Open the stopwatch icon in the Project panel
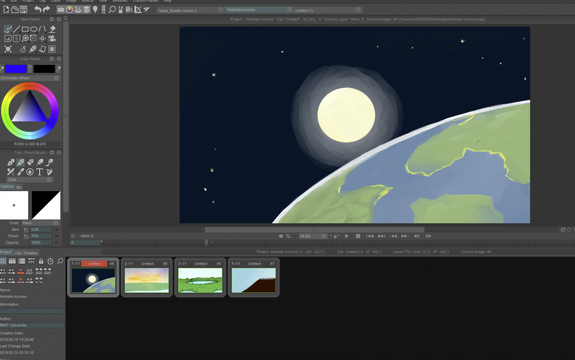Screen dimensions: 575x360 click(51, 261)
